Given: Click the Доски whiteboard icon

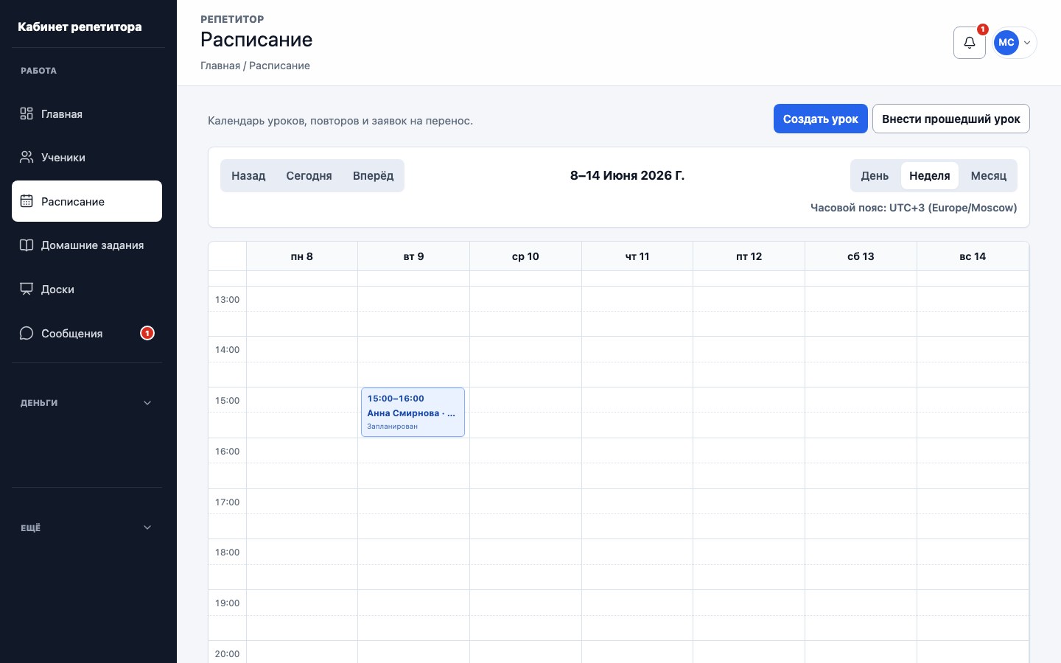Looking at the screenshot, I should [27, 289].
